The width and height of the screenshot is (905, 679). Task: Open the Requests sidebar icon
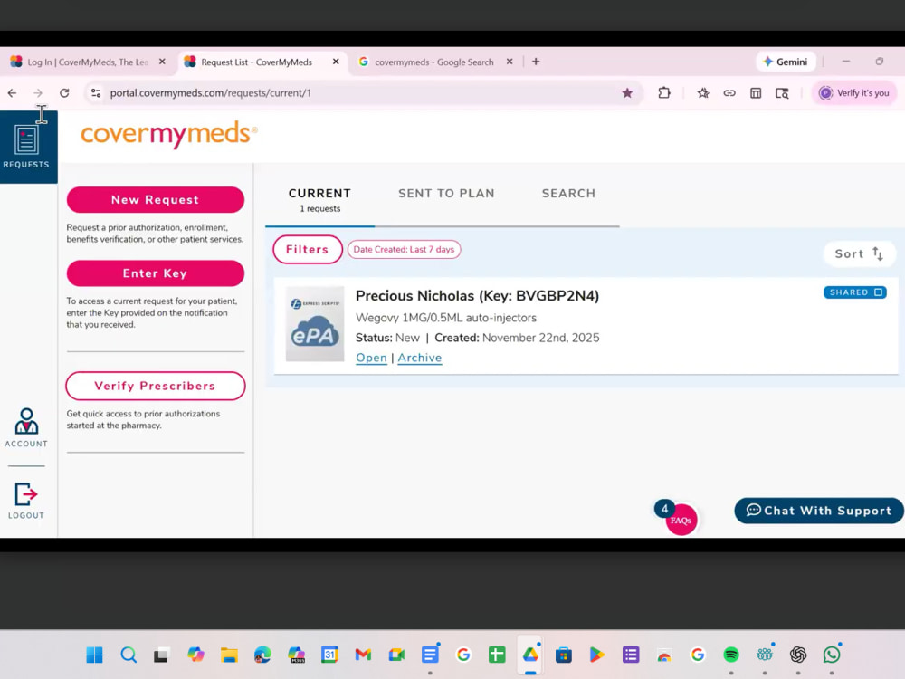tap(26, 147)
